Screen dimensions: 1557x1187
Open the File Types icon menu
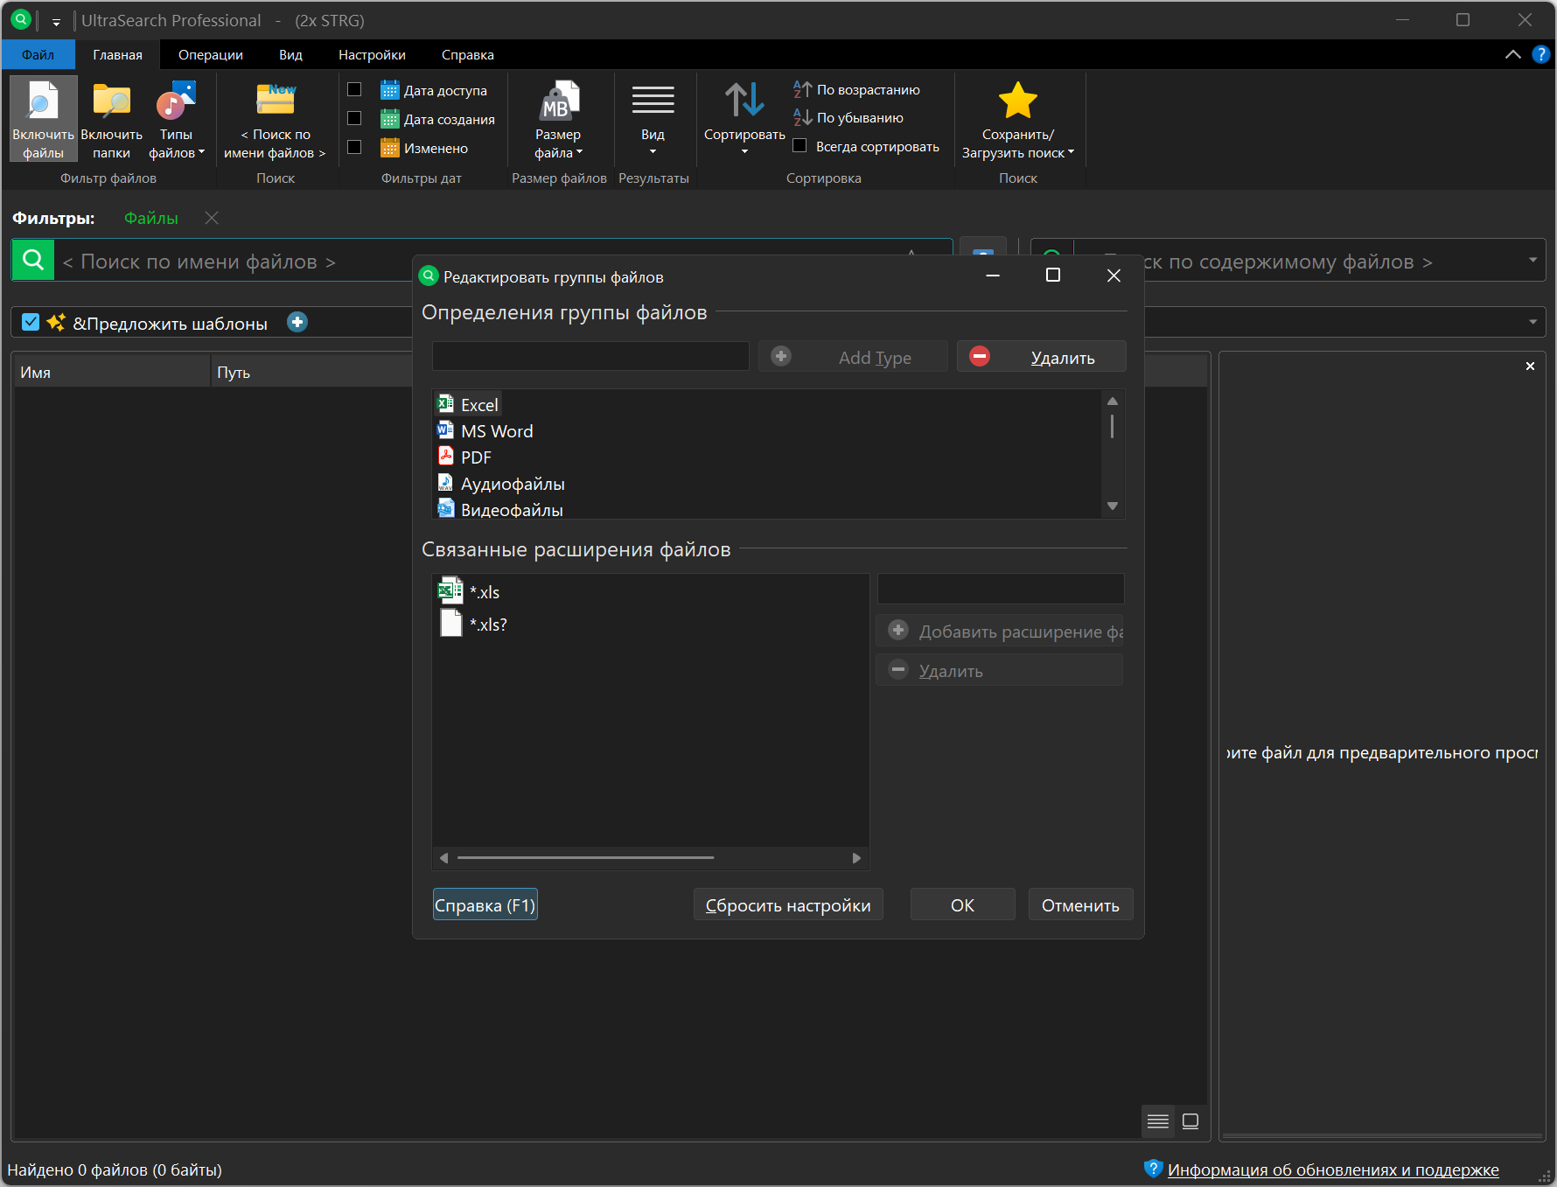(176, 101)
